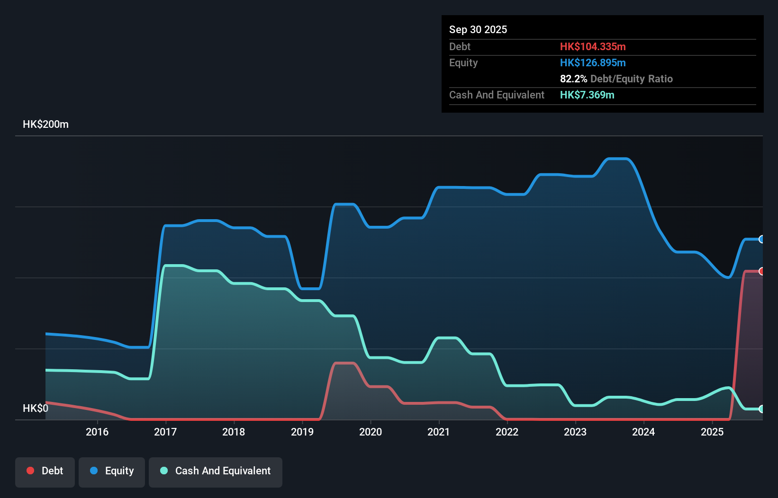Click the red Debt dot in the legend
This screenshot has width=778, height=498.
(x=30, y=471)
